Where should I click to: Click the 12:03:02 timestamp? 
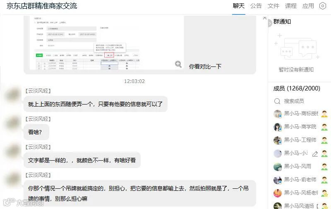click(x=134, y=81)
